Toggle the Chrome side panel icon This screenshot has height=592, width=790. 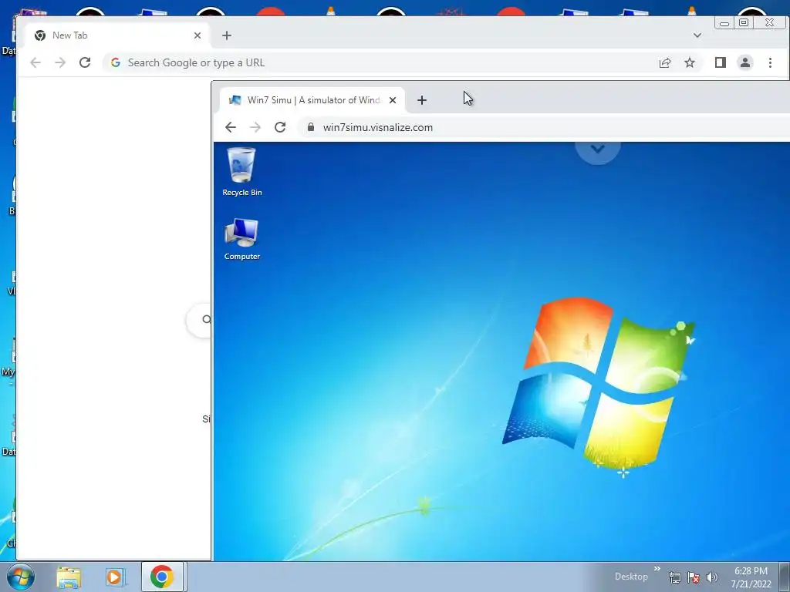click(x=720, y=62)
